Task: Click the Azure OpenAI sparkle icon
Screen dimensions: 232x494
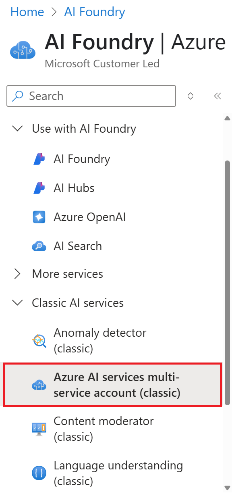Action: tap(39, 217)
